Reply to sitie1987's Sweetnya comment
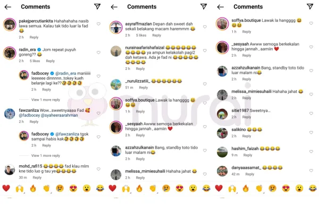Screen dimensions: 319x212 [247, 117]
